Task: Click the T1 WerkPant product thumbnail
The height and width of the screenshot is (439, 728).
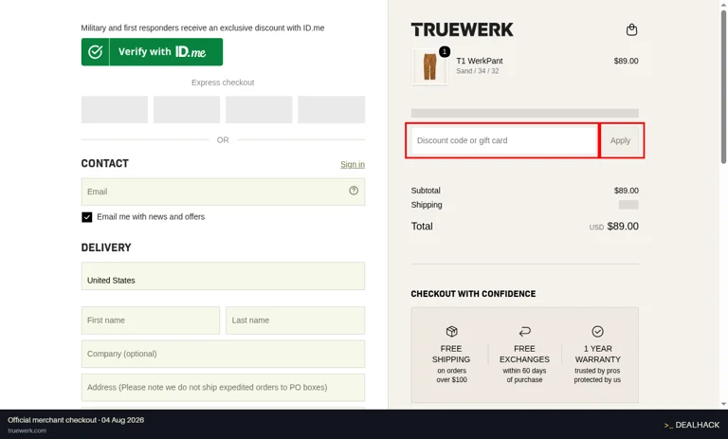Action: (429, 67)
